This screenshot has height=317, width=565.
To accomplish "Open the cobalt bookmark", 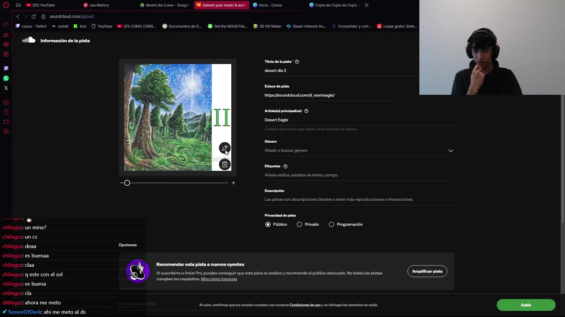I will tap(60, 26).
